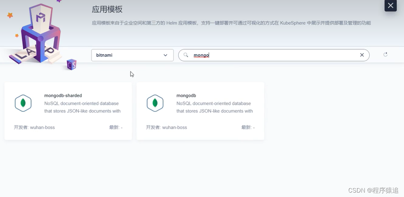The width and height of the screenshot is (404, 197).
Task: Click the mongodb-sharded leaf logo icon
Action: point(23,103)
